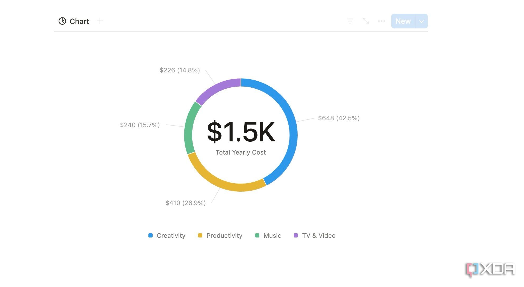Open the three-dot more options menu
The width and height of the screenshot is (524, 287).
tap(381, 21)
